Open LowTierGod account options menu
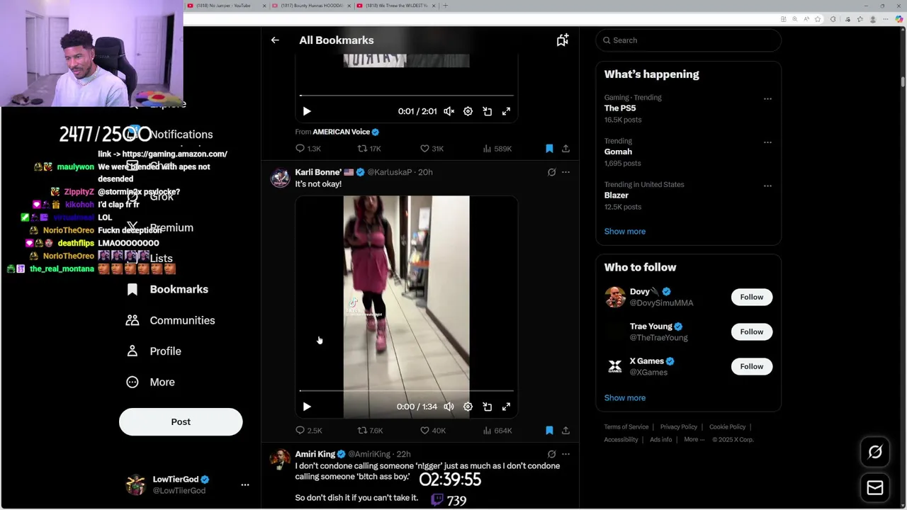The image size is (907, 510). (x=245, y=485)
